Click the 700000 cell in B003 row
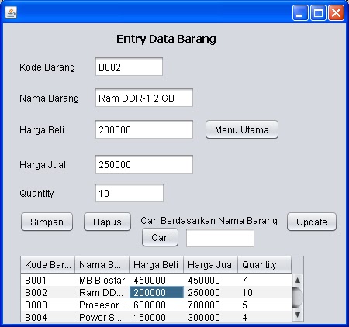This screenshot has height=327, width=349. [211, 305]
